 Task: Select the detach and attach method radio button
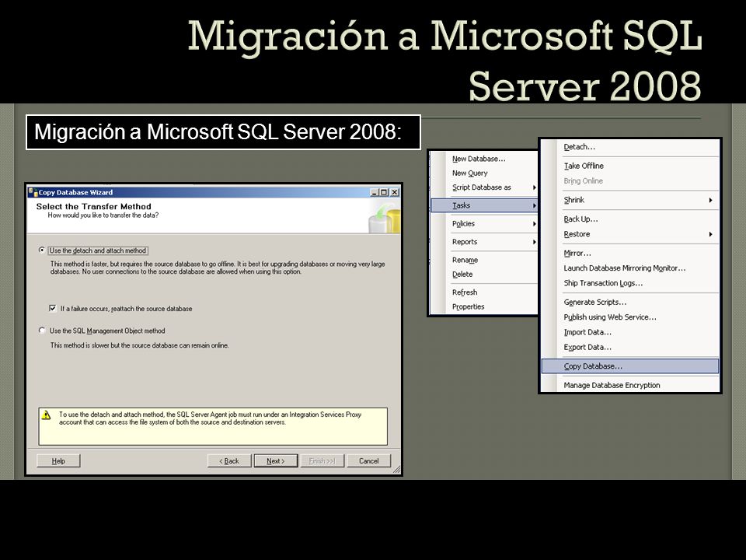(x=42, y=250)
